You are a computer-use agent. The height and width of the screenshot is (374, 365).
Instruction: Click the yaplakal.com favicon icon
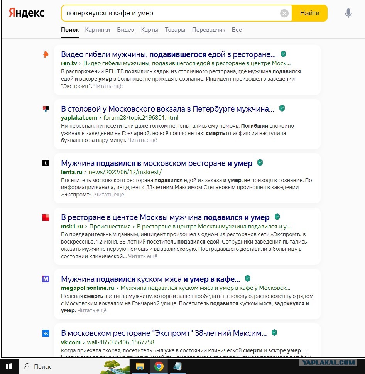click(x=46, y=109)
